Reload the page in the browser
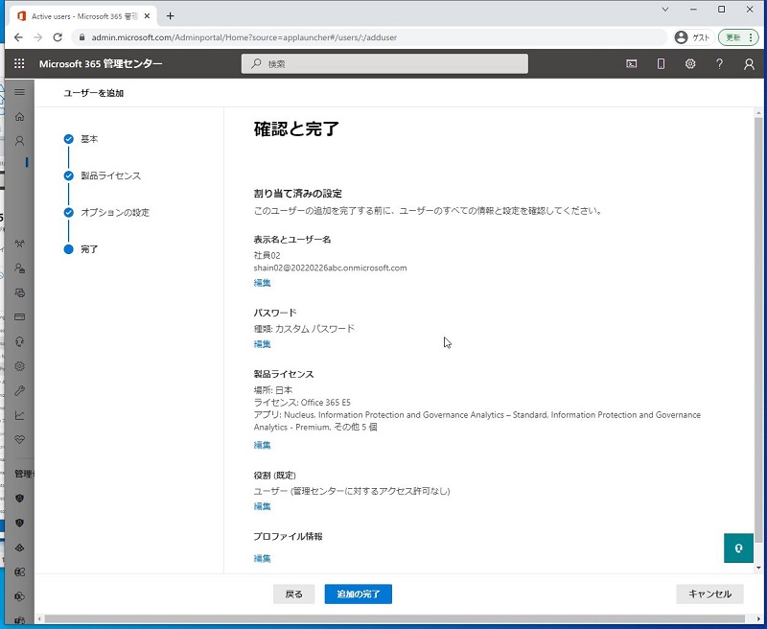The width and height of the screenshot is (767, 629). coord(58,37)
